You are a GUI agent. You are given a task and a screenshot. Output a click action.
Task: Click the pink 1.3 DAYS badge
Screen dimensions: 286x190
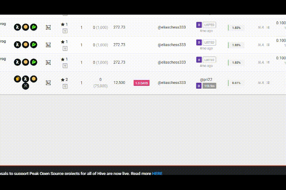tap(141, 83)
